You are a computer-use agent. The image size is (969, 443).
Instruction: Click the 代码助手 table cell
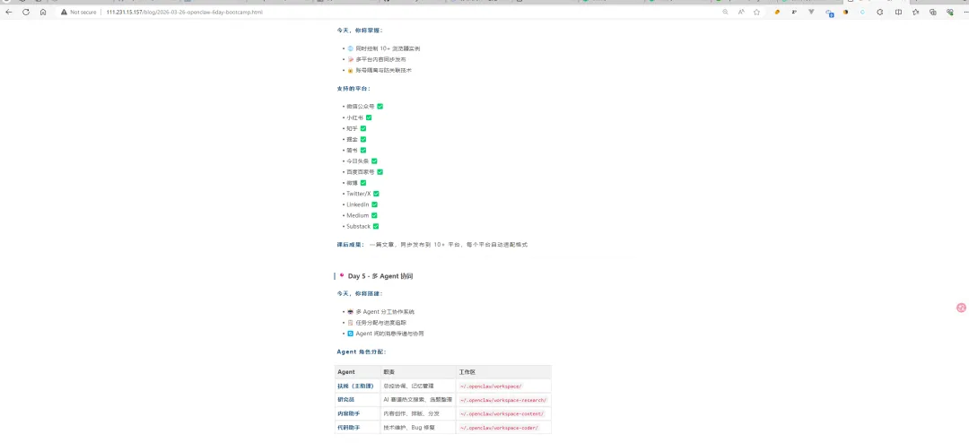coord(357,428)
